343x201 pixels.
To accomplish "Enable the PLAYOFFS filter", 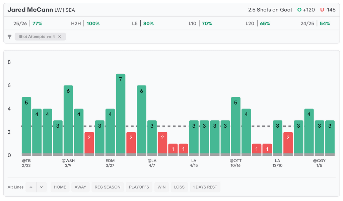I will coord(139,187).
